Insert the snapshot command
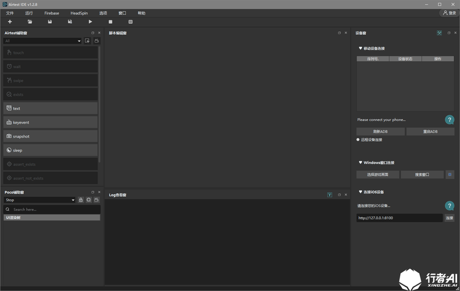The width and height of the screenshot is (460, 291). [x=51, y=136]
